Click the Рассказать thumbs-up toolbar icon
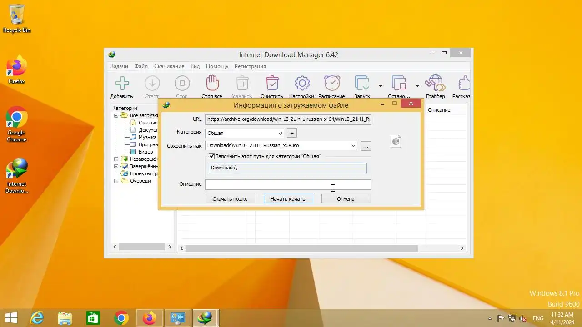 coord(463,84)
